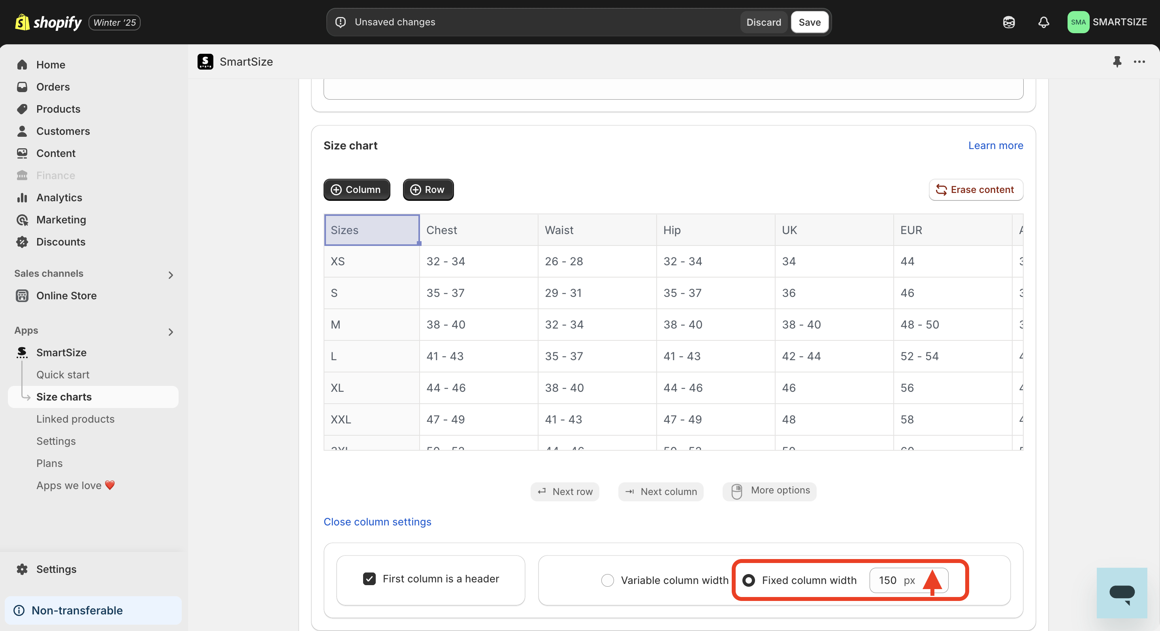Viewport: 1160px width, 631px height.
Task: Open Quick start submenu item
Action: click(x=63, y=374)
